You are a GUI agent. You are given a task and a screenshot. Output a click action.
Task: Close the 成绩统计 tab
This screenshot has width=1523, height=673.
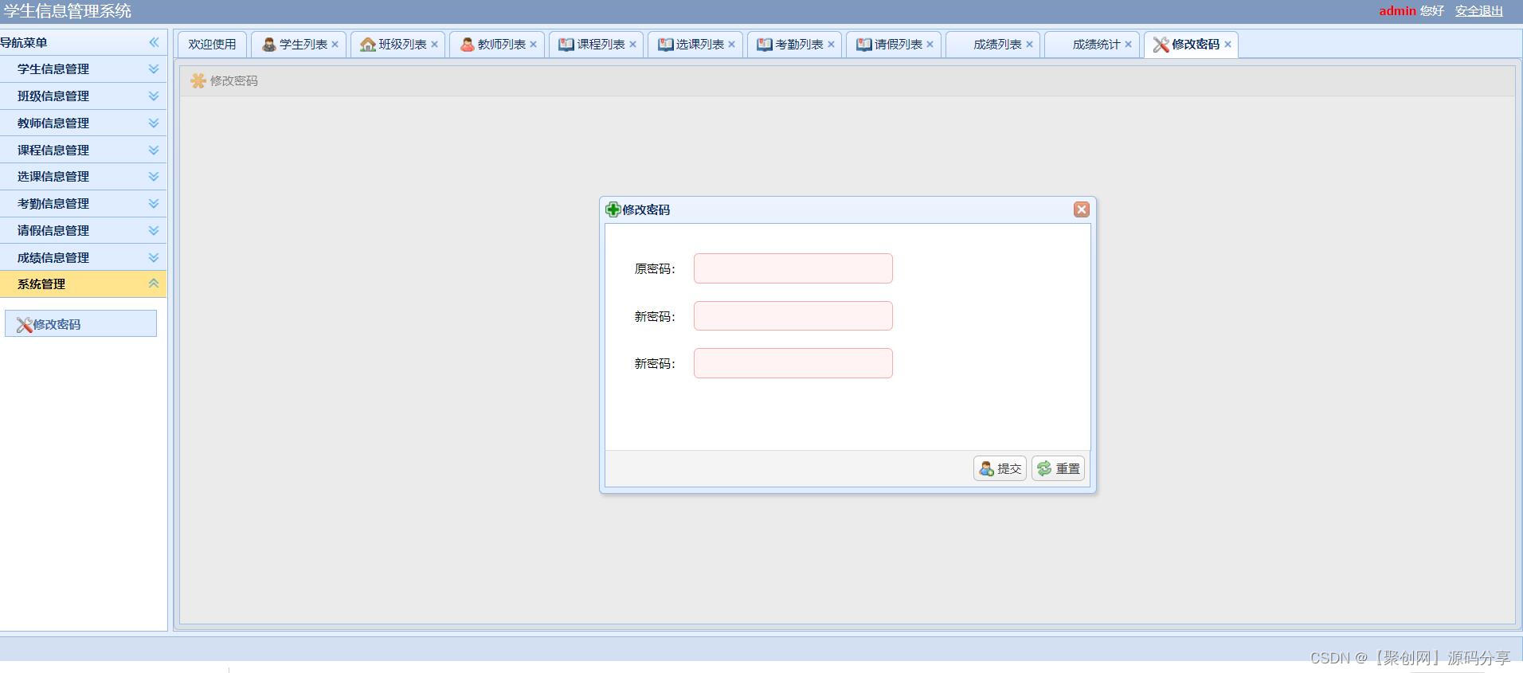[x=1129, y=45]
